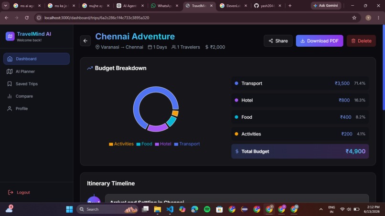This screenshot has height=216, width=385.
Task: Click the Profile person icon
Action: tap(10, 108)
